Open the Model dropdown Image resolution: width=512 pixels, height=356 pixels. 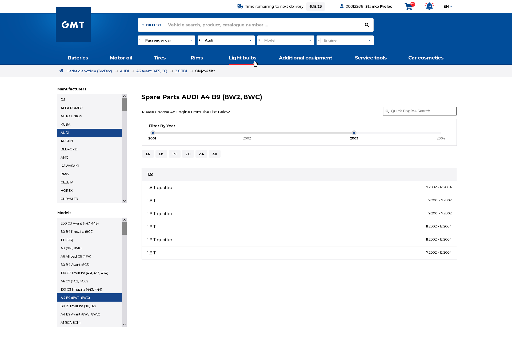click(286, 40)
